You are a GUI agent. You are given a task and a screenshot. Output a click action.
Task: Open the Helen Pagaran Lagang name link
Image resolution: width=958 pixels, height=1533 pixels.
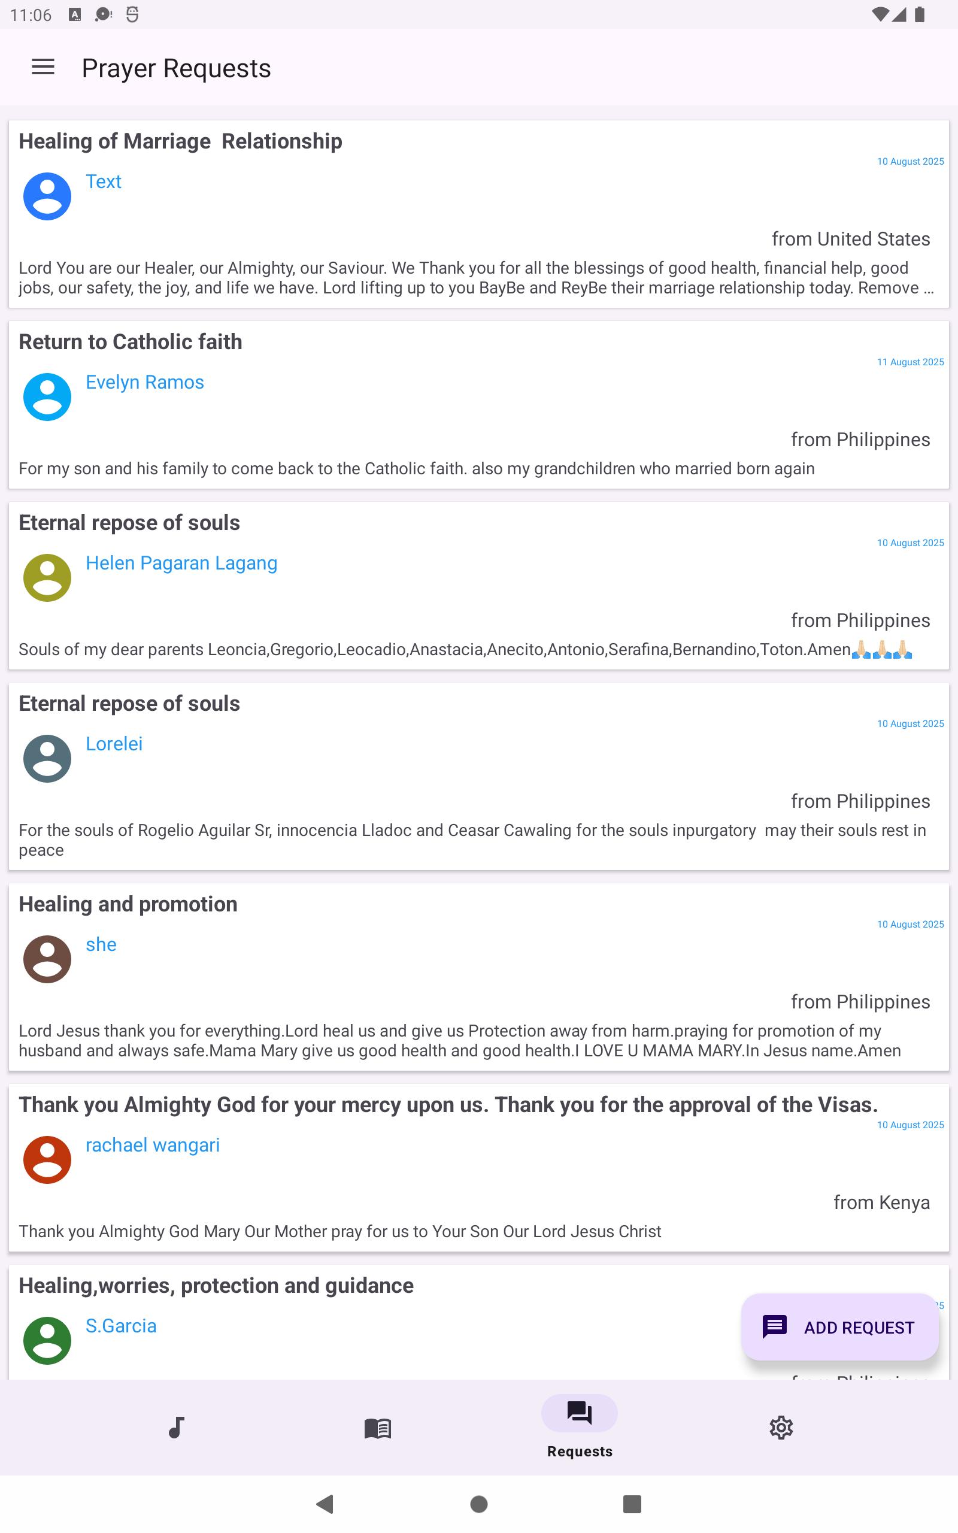coord(181,563)
